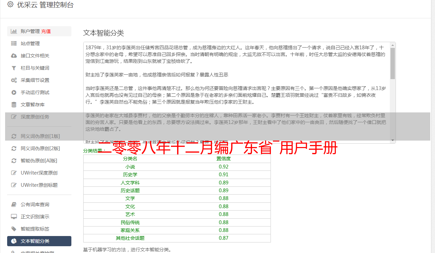Click the 置信度 column header
This screenshot has width=435, height=253.
pyautogui.click(x=224, y=159)
